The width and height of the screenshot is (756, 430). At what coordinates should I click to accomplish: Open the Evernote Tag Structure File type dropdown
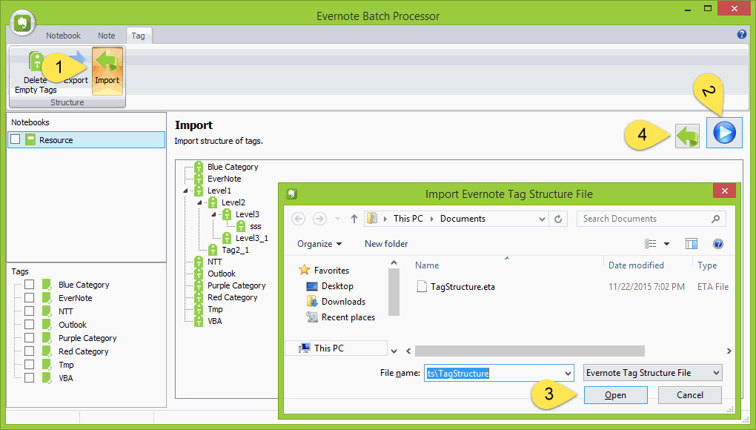pyautogui.click(x=652, y=373)
